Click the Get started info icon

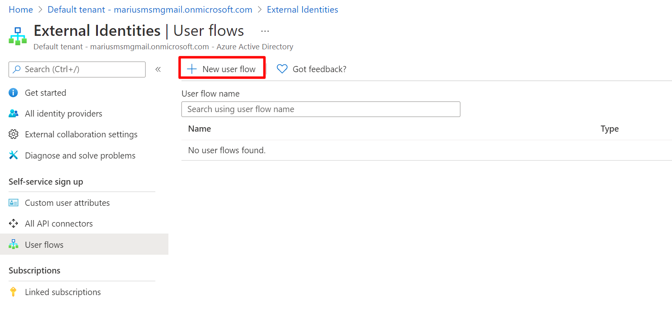click(13, 93)
